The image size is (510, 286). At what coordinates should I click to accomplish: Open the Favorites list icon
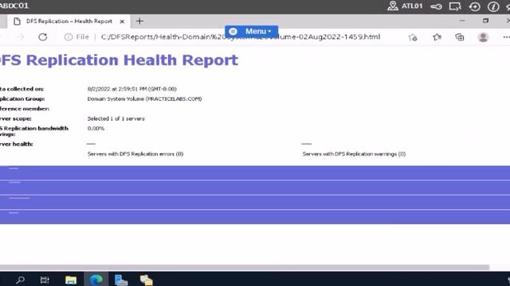437,37
